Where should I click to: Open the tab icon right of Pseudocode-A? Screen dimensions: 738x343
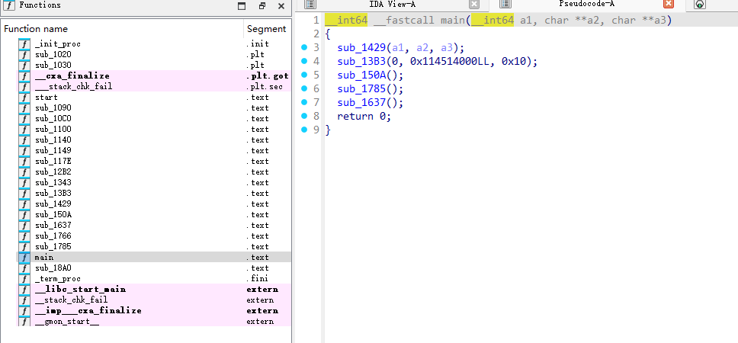(x=700, y=5)
